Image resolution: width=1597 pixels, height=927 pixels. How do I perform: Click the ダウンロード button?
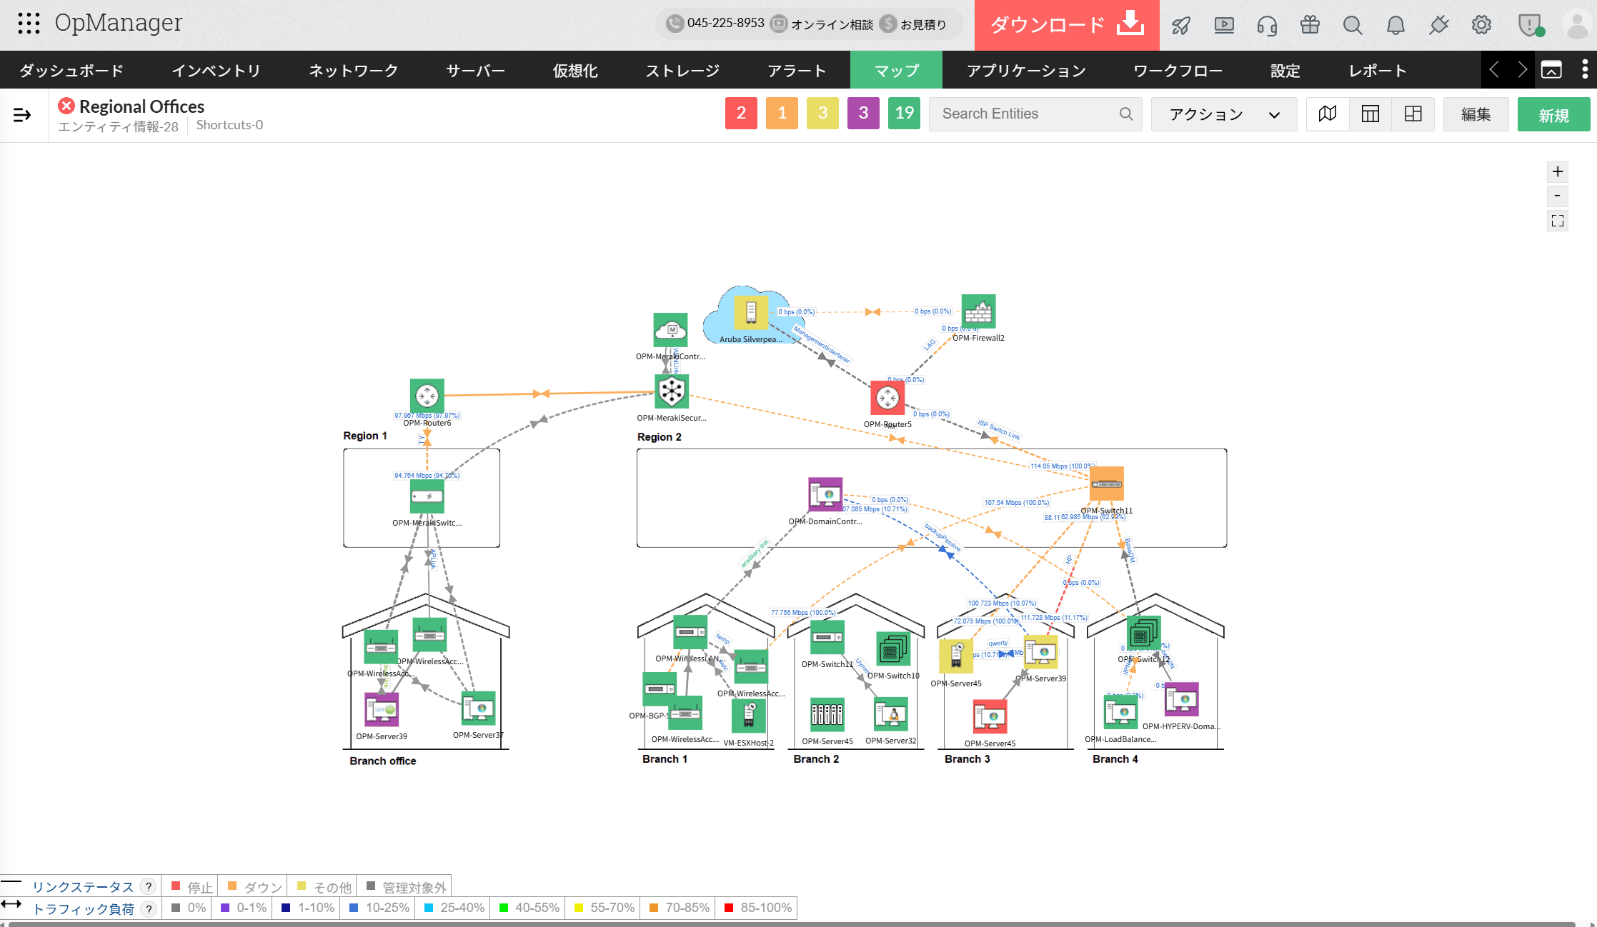click(1067, 25)
